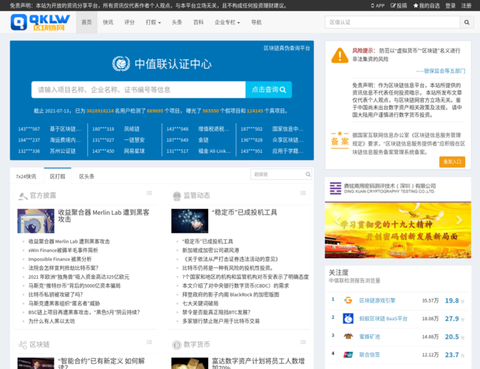The width and height of the screenshot is (480, 369).
Task: Click the 蚂蚁区块链 BaaS平台 logo icon
Action: point(348,319)
